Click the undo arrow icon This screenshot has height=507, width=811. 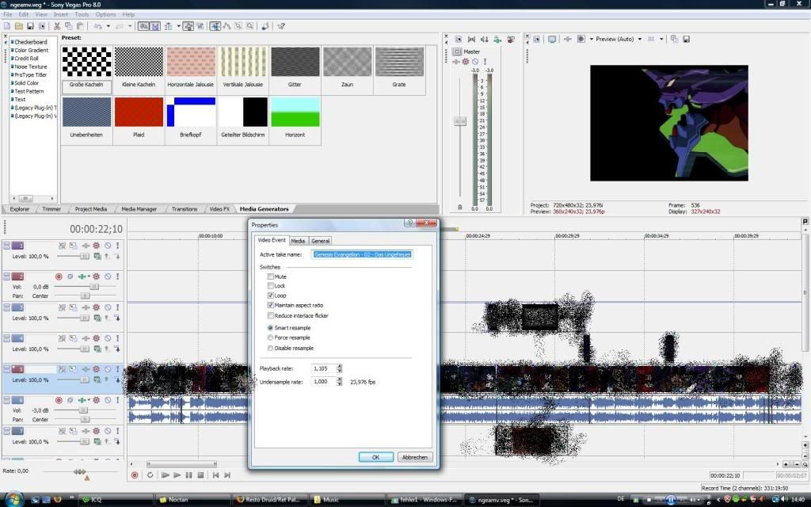pos(97,26)
